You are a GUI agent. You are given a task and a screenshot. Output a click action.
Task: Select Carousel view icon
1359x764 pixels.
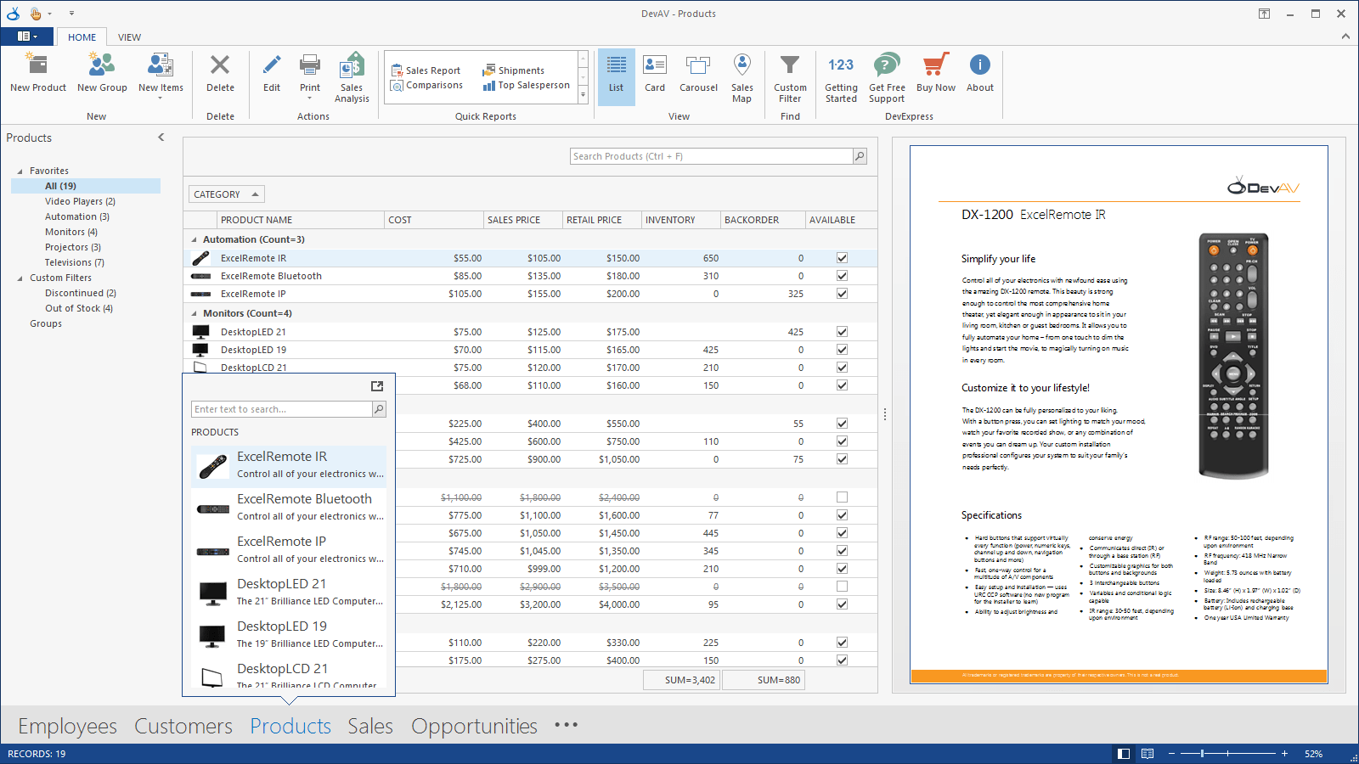pyautogui.click(x=698, y=65)
